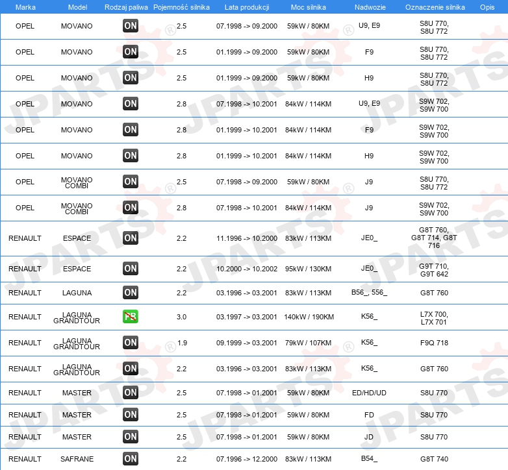Select the SAFRANE model cell
Image resolution: width=508 pixels, height=470 pixels.
click(x=77, y=459)
